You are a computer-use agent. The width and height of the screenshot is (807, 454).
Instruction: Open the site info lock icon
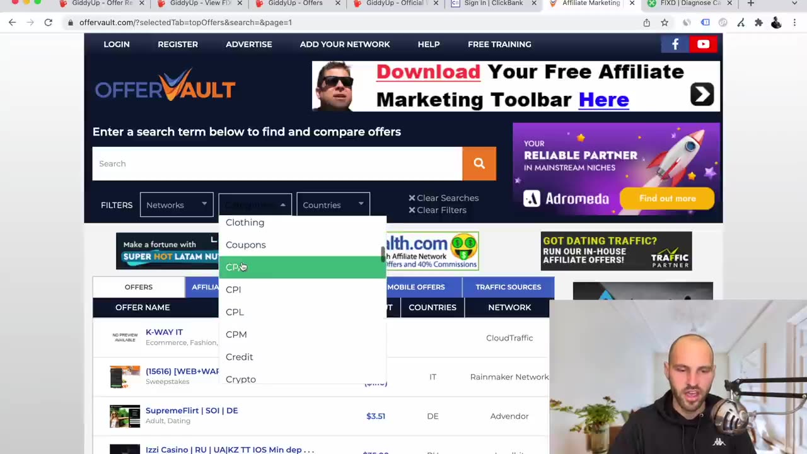(71, 23)
